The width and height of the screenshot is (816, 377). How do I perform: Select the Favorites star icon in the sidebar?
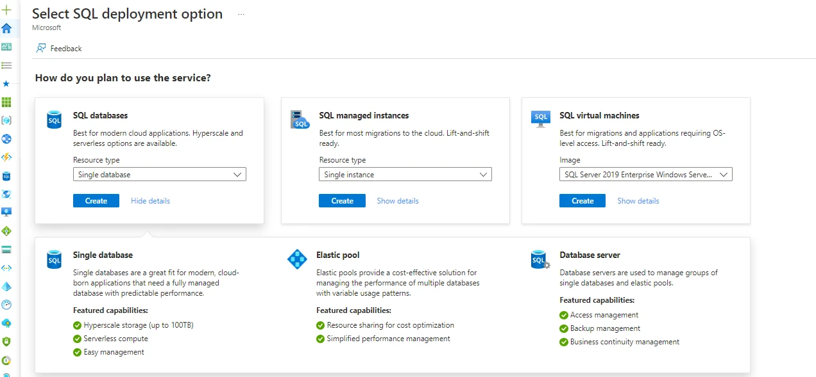coord(6,83)
